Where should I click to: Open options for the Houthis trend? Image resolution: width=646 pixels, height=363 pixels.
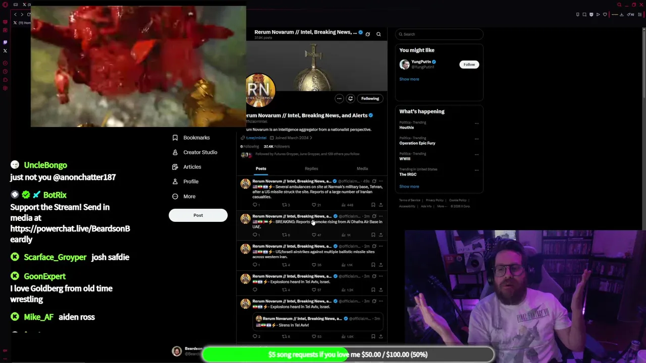pyautogui.click(x=476, y=123)
